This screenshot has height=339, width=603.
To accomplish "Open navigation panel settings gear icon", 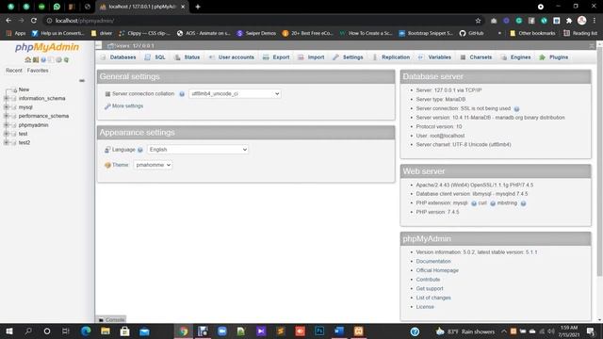I will click(58, 60).
